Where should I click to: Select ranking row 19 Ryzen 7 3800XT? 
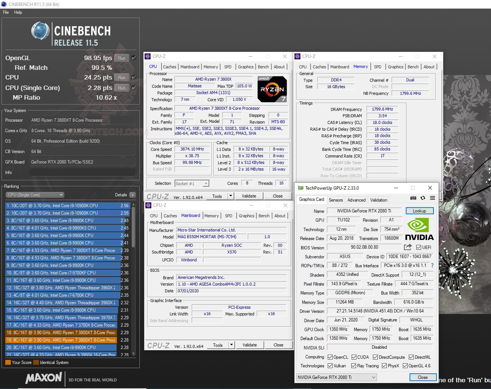(x=67, y=340)
